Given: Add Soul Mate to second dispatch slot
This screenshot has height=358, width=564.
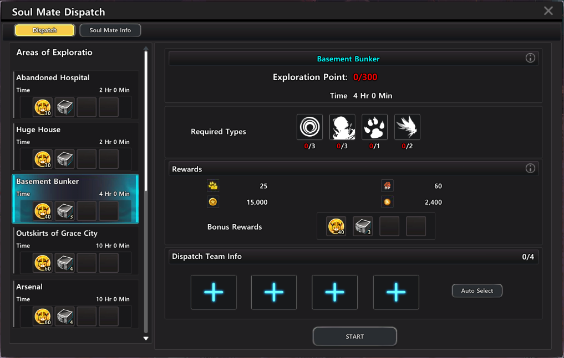Looking at the screenshot, I should coord(274,292).
